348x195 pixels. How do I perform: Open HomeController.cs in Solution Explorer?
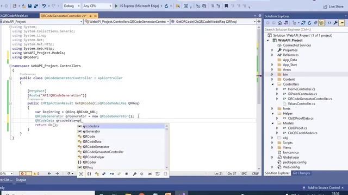point(301,89)
